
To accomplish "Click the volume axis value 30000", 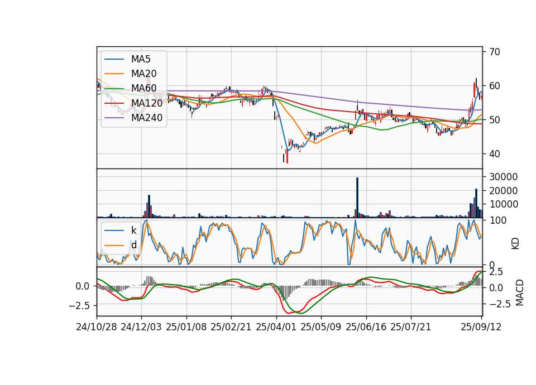I will [x=504, y=177].
